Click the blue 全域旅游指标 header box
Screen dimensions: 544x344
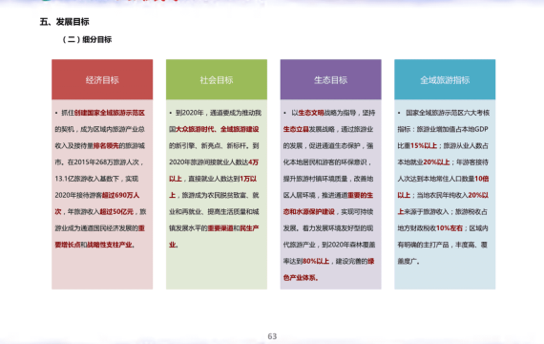coord(445,79)
